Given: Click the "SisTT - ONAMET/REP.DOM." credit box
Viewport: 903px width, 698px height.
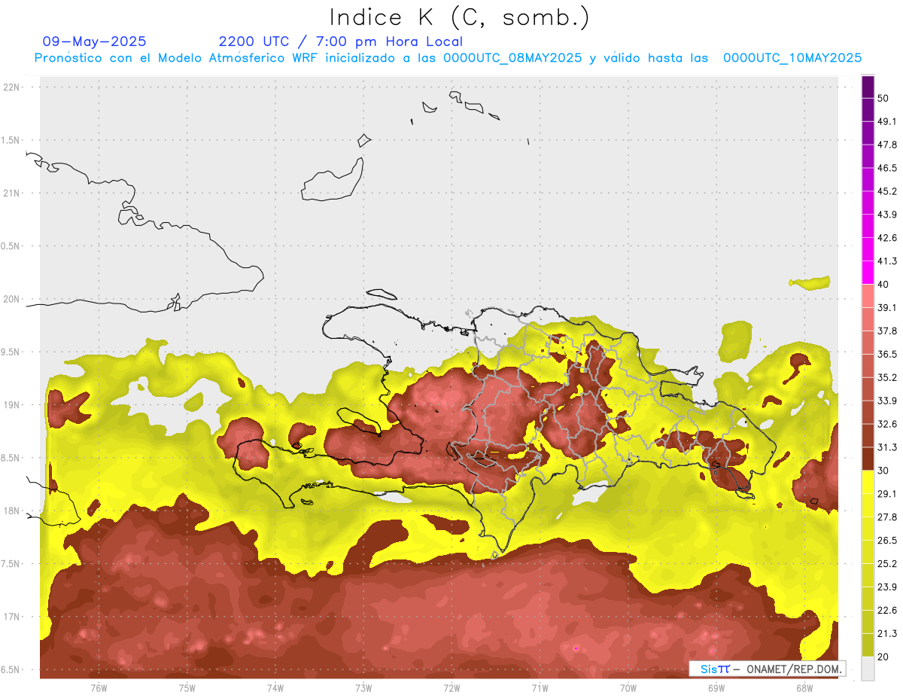Looking at the screenshot, I should coord(768,669).
